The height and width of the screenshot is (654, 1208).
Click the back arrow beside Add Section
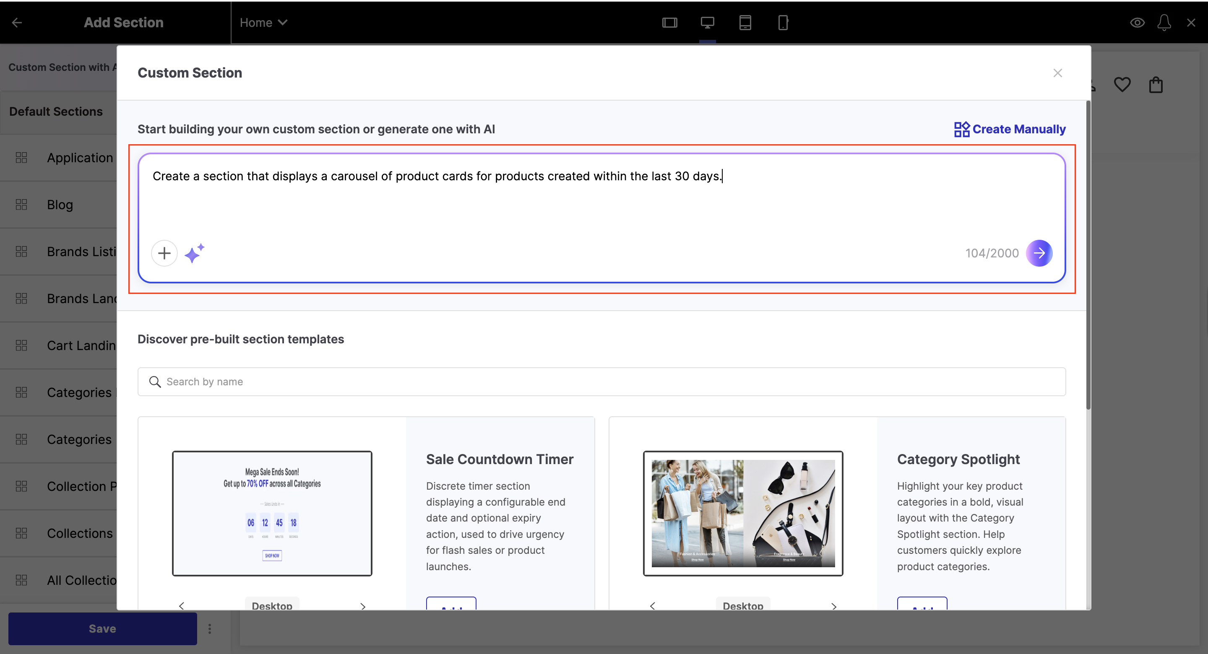pos(17,23)
